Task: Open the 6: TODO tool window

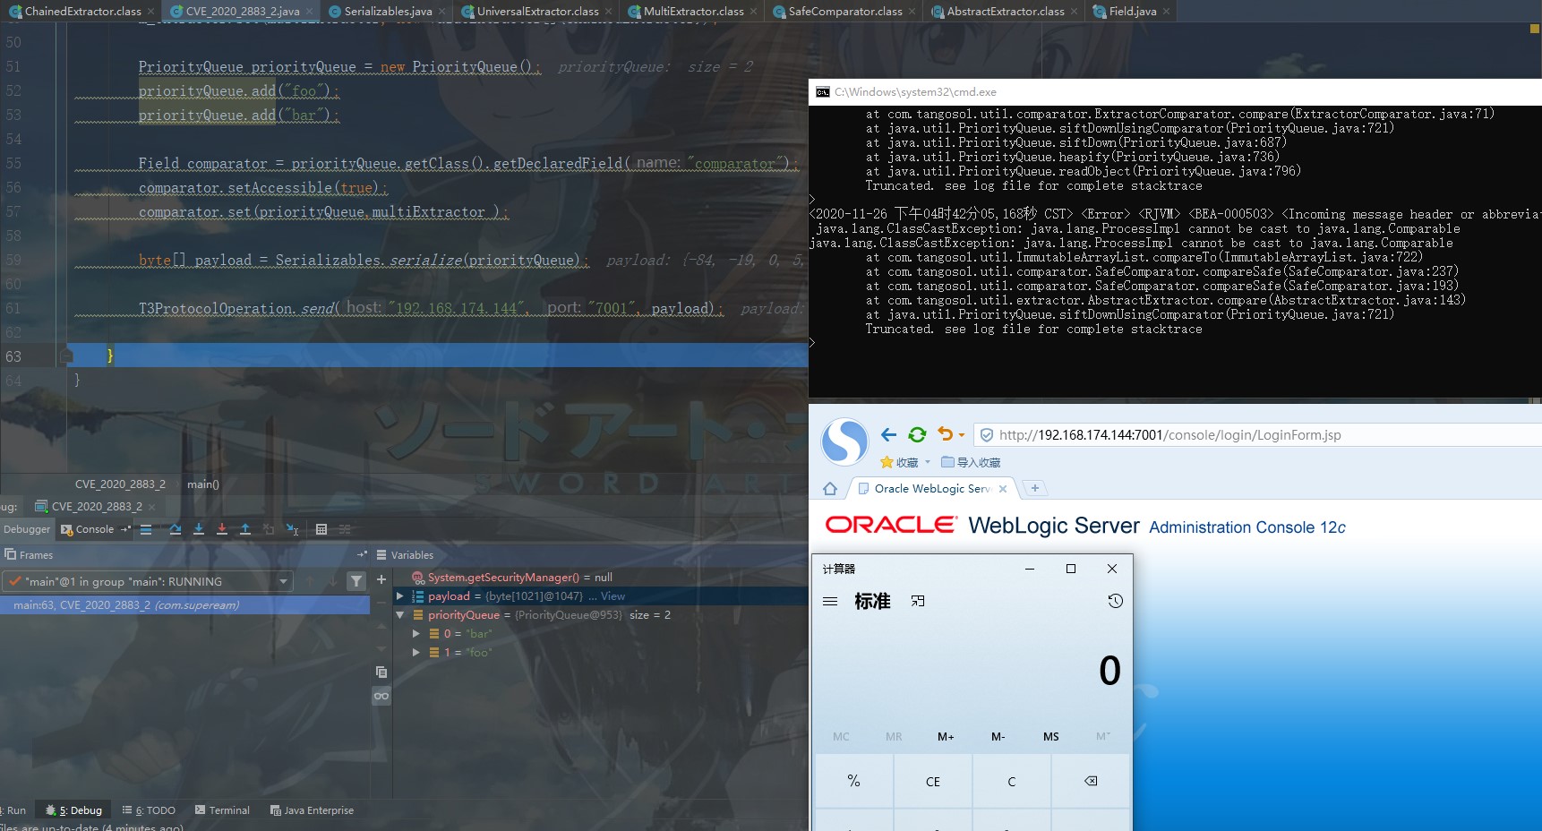Action: 149,810
